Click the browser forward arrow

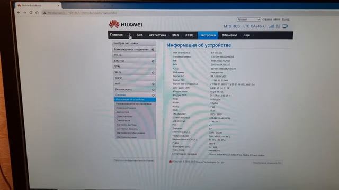(25, 13)
